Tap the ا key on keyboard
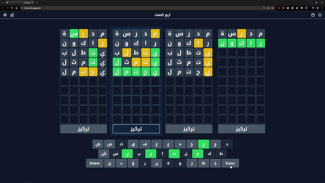Image resolution: width=325 pixels, height=183 pixels. pos(162,154)
